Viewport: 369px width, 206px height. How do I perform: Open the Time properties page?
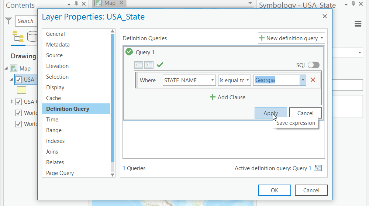pyautogui.click(x=52, y=120)
